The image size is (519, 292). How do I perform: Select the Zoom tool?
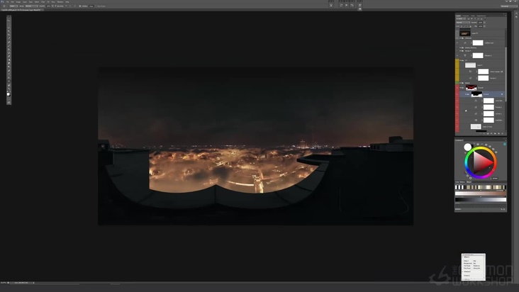9,89
